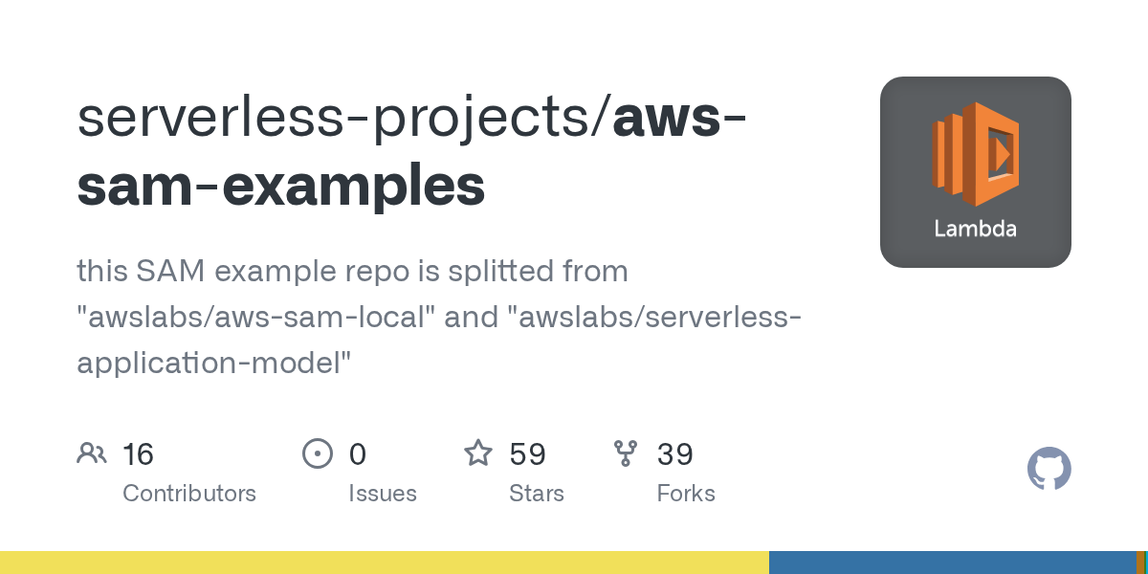Click the Issues circle icon

tap(317, 453)
